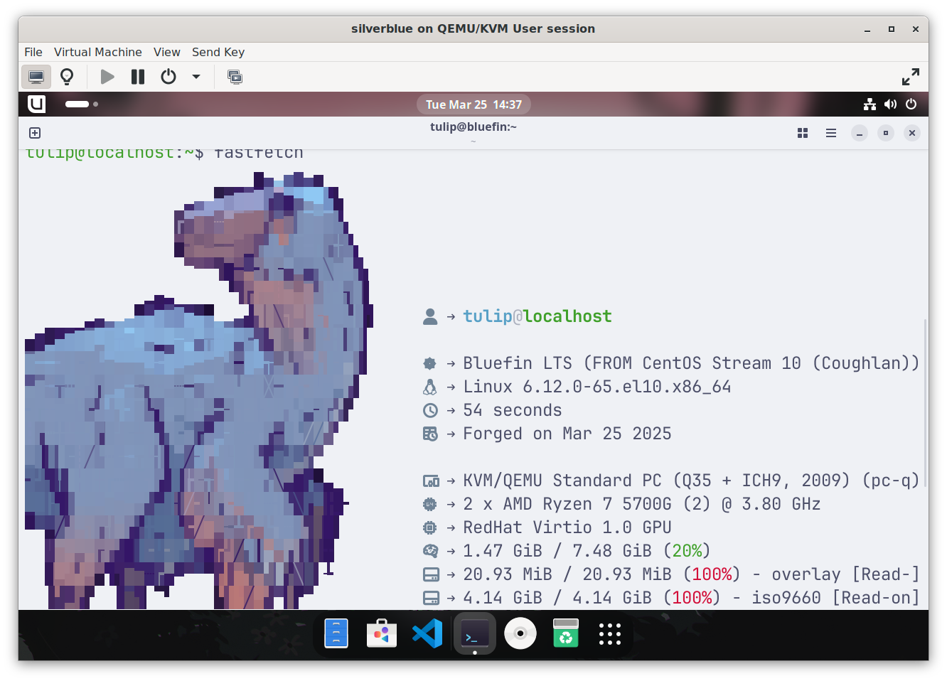This screenshot has width=947, height=681.
Task: Power on the virtual machine
Action: [x=107, y=77]
